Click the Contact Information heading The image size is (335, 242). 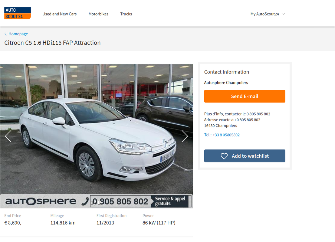tap(226, 72)
